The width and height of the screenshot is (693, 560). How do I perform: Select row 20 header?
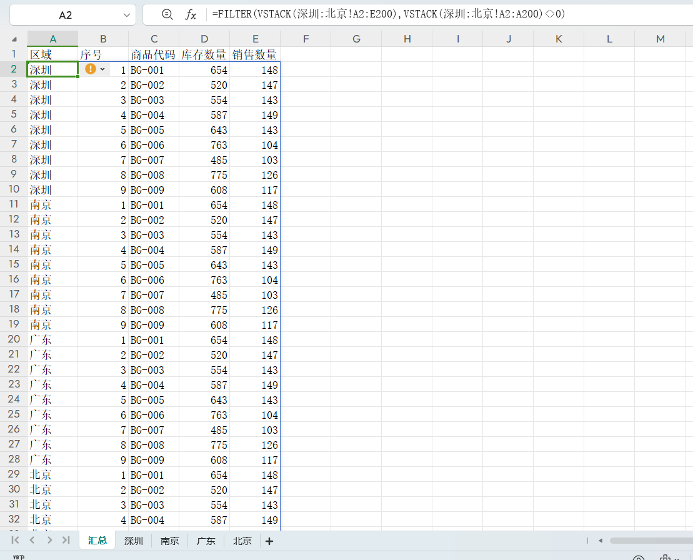click(x=14, y=339)
